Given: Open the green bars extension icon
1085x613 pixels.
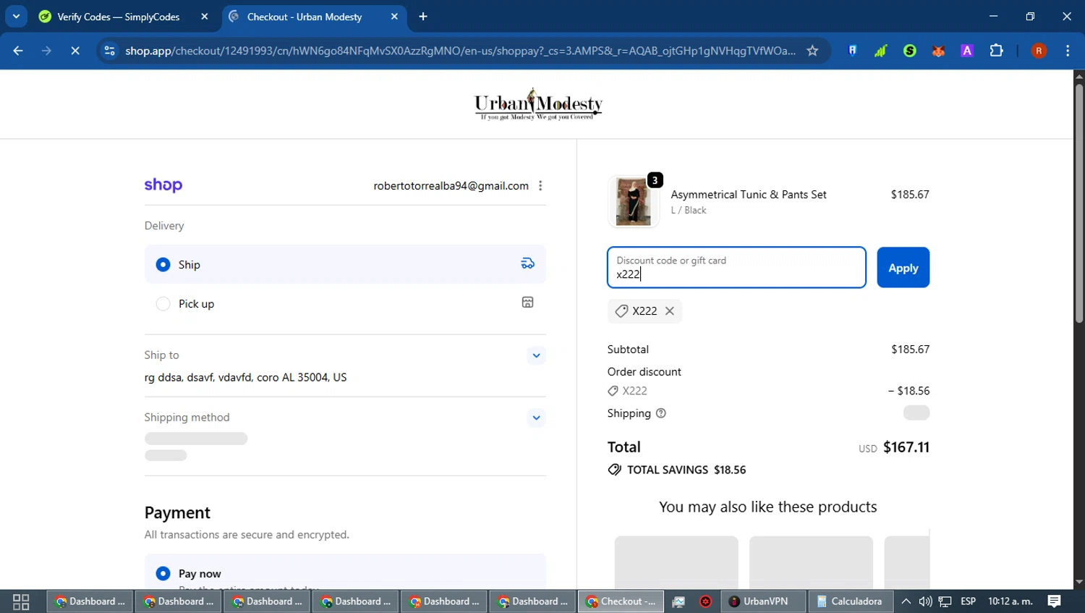Looking at the screenshot, I should (881, 51).
